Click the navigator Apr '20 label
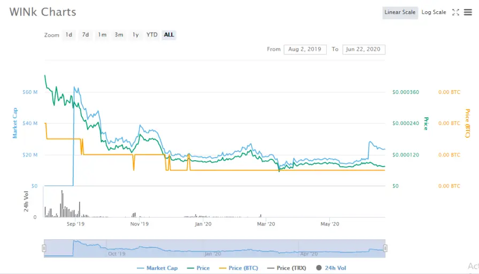The height and width of the screenshot is (274, 479). pos(309,254)
